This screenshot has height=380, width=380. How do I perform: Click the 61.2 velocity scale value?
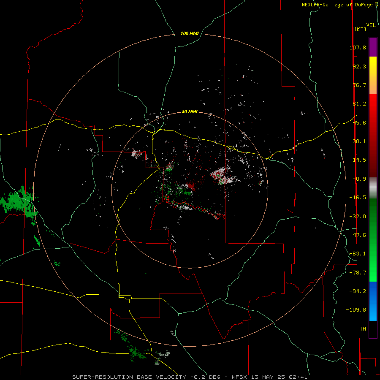click(359, 104)
